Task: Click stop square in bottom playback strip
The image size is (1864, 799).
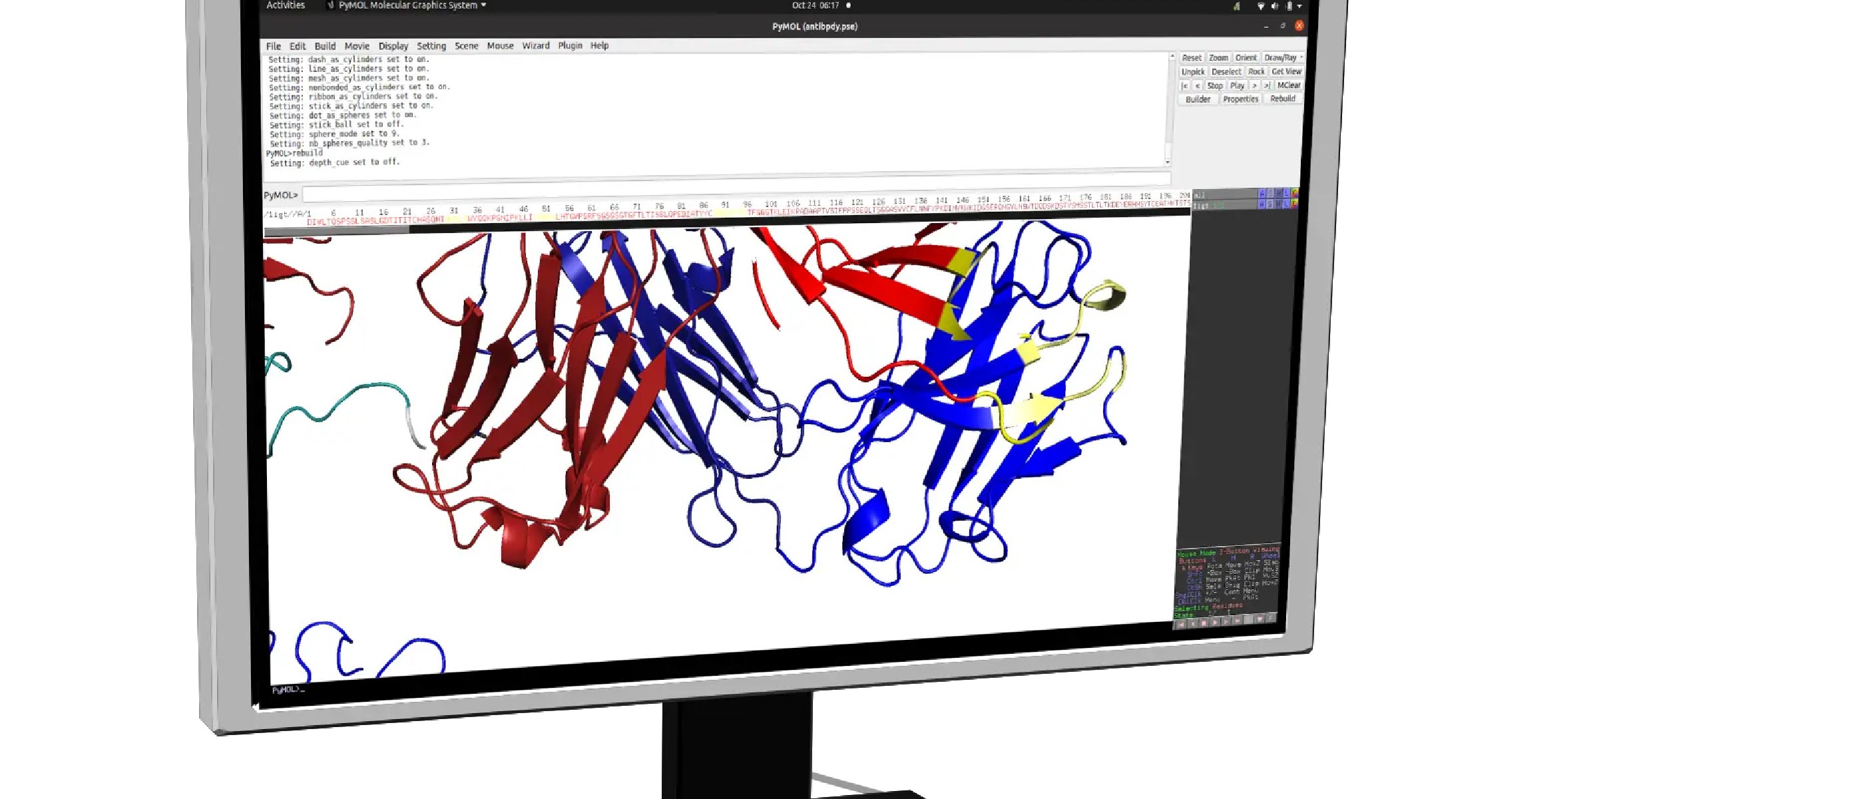Action: click(1204, 623)
